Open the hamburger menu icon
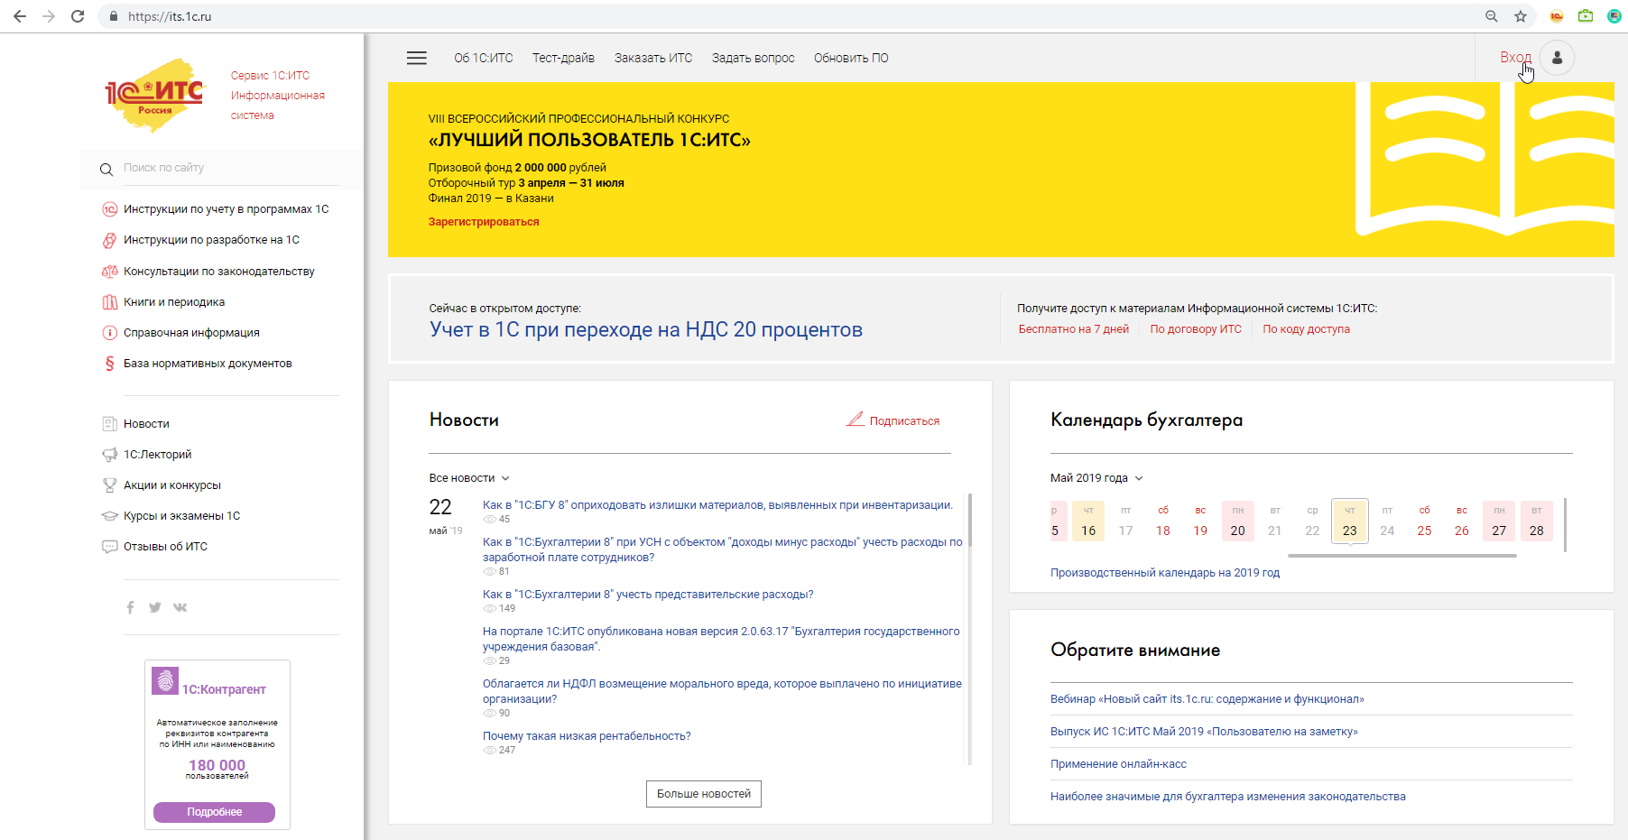The image size is (1628, 840). pos(416,58)
